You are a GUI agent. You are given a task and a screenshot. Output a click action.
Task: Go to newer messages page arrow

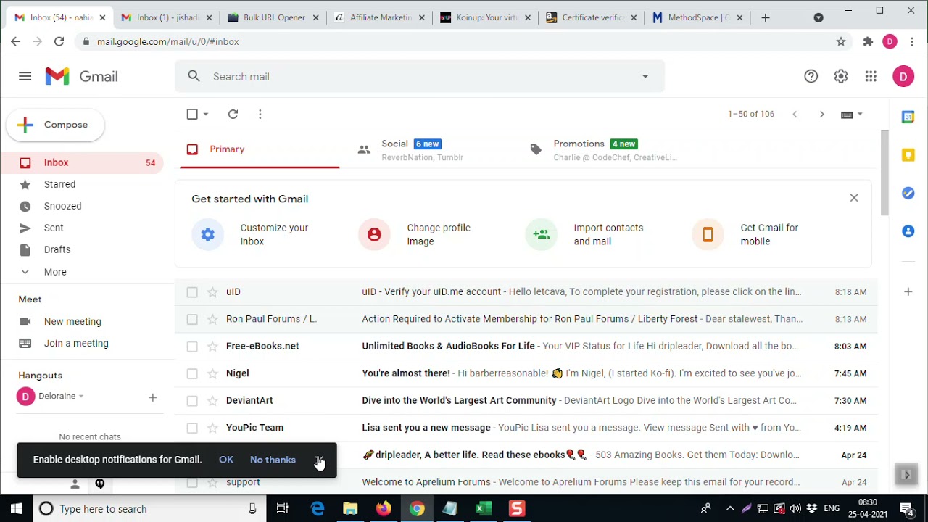pos(795,114)
